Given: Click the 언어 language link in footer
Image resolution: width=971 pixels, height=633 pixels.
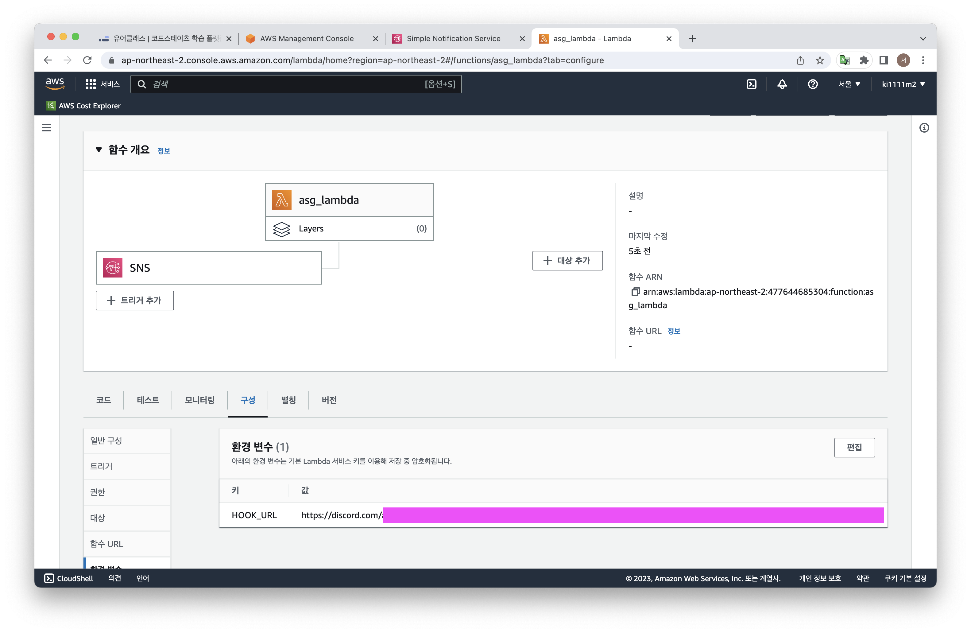Looking at the screenshot, I should (x=142, y=578).
